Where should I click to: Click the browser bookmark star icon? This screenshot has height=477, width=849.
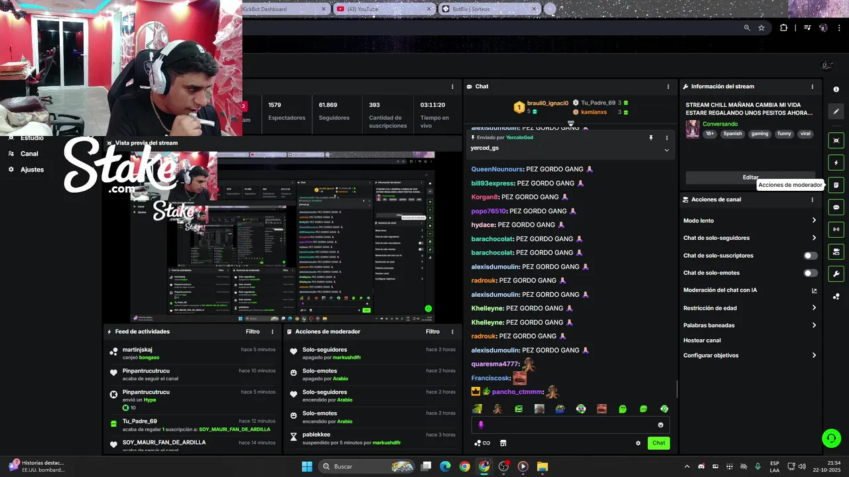pos(761,28)
